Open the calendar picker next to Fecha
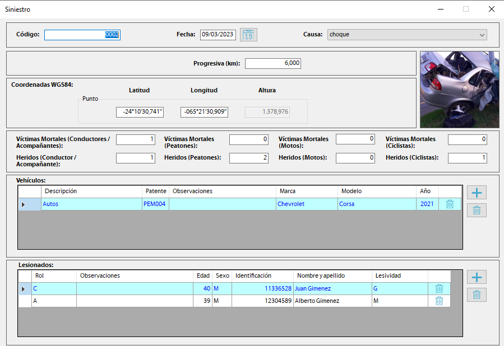This screenshot has width=504, height=346. pyautogui.click(x=248, y=35)
